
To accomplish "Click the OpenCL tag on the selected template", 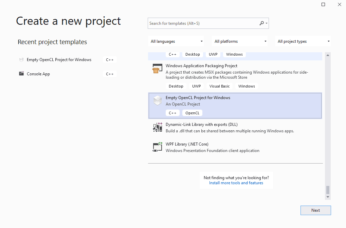I will point(192,113).
